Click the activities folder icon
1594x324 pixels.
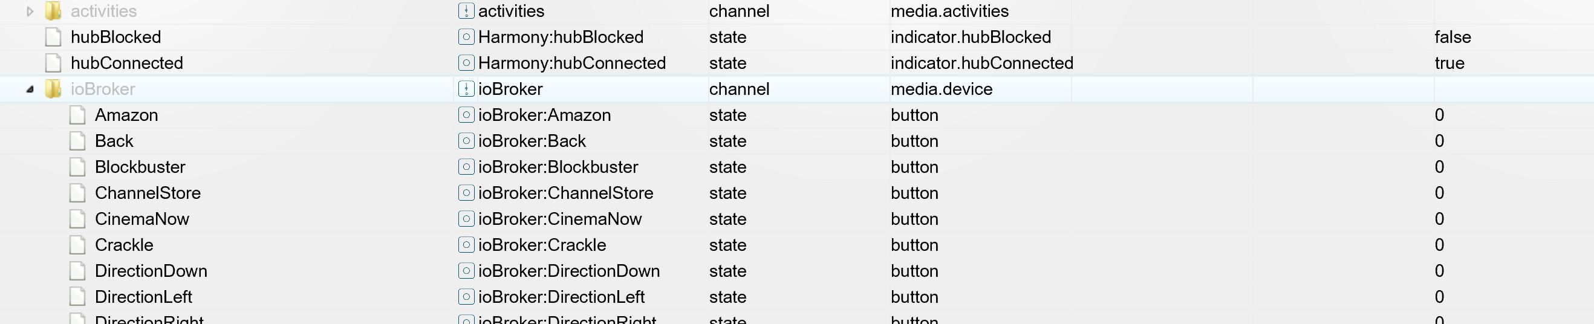point(53,11)
